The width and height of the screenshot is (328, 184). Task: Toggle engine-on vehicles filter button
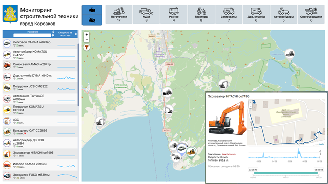92,10
